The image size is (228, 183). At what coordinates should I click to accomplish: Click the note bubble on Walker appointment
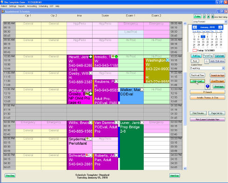pos(142,90)
